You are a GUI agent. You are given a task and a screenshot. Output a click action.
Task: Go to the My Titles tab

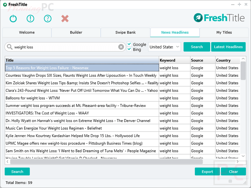224,33
